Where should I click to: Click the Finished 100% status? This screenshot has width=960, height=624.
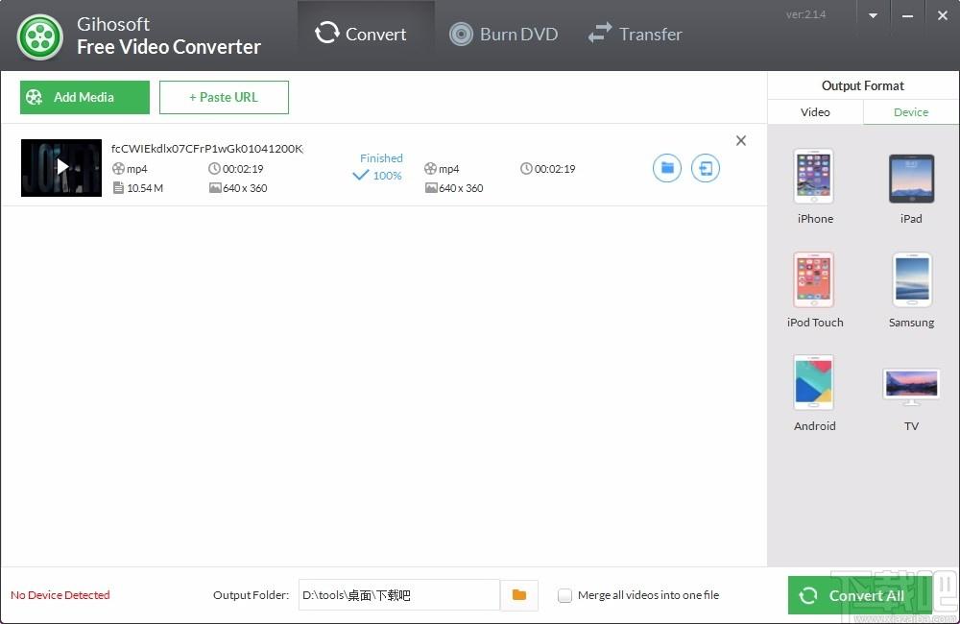(x=379, y=167)
